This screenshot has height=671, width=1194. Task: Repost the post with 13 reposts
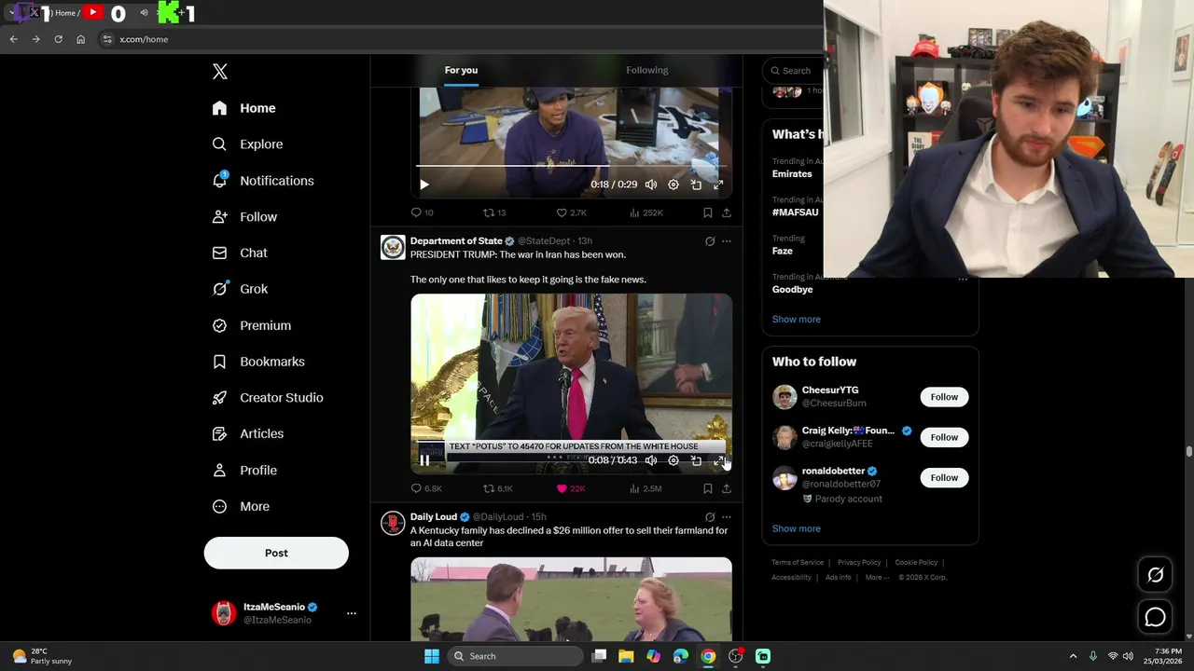click(494, 212)
